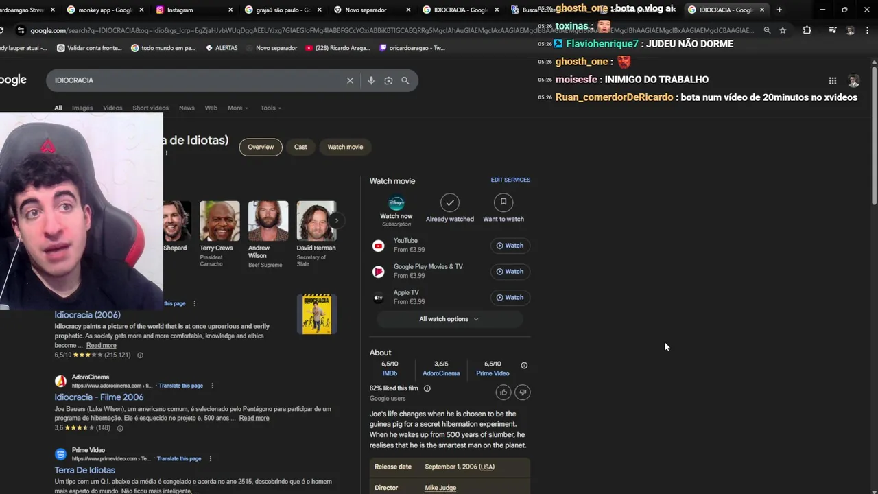Image resolution: width=878 pixels, height=494 pixels.
Task: Open the IMDb rating link
Action: (x=390, y=373)
